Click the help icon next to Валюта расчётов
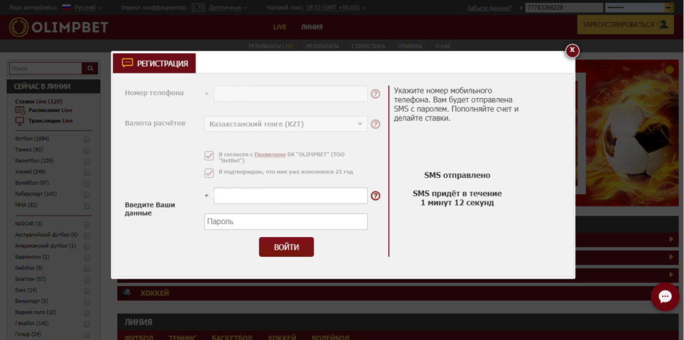This screenshot has height=340, width=684. pyautogui.click(x=375, y=125)
